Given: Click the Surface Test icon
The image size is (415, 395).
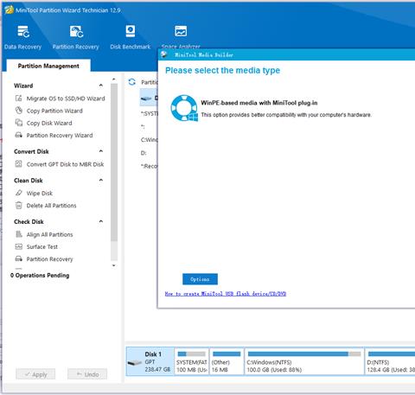Looking at the screenshot, I should click(18, 246).
